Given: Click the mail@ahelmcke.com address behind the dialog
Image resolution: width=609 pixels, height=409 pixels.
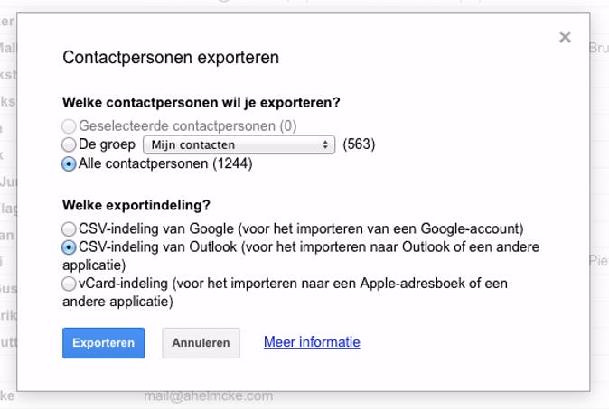Looking at the screenshot, I should pyautogui.click(x=208, y=395).
